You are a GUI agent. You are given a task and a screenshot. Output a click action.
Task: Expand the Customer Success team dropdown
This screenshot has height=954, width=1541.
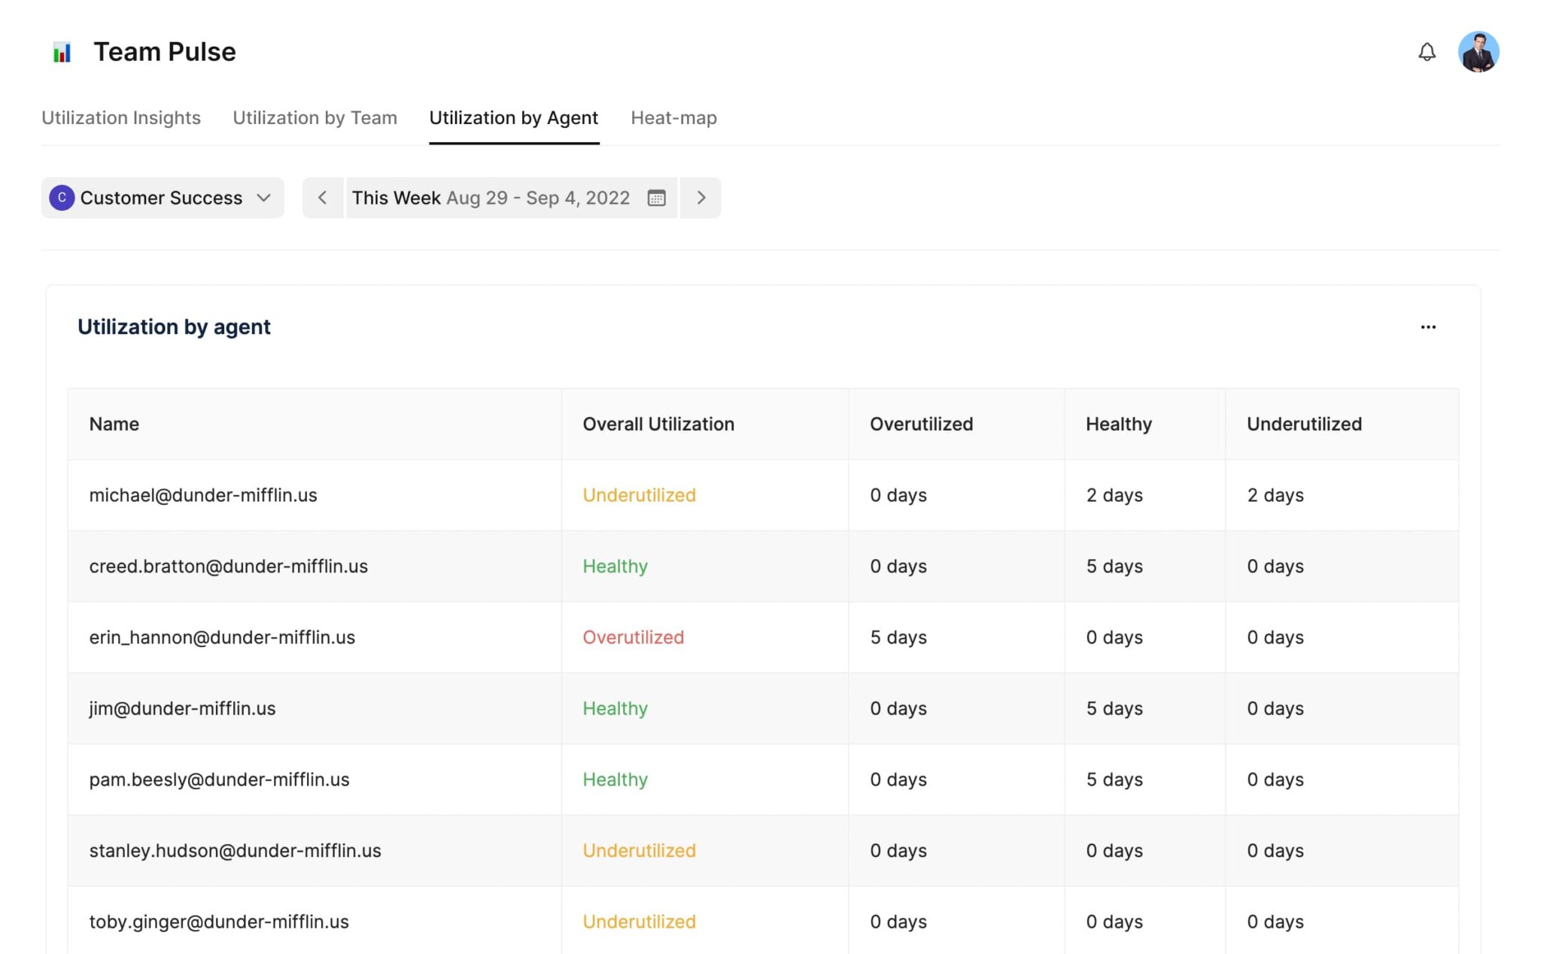click(263, 198)
